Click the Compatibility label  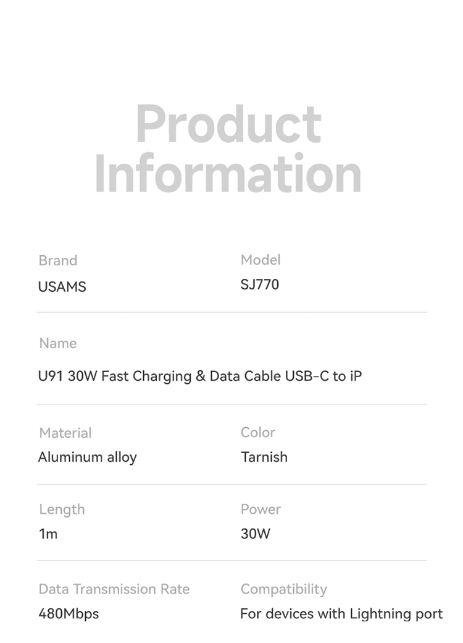pos(283,589)
